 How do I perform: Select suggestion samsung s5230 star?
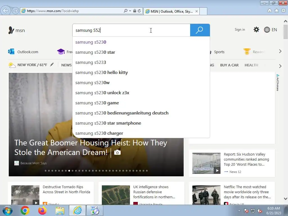[x=141, y=52]
